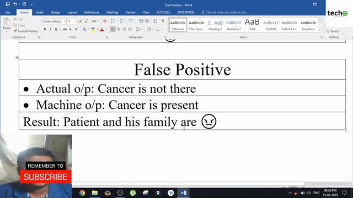Viewport: 353px width, 198px height.
Task: Apply the text highlight color
Action: (93, 29)
